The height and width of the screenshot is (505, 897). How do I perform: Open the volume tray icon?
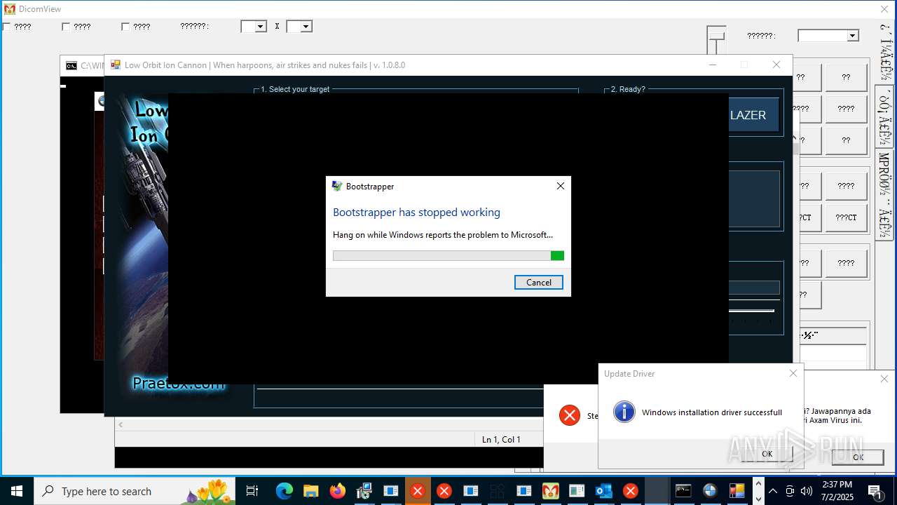pyautogui.click(x=807, y=491)
